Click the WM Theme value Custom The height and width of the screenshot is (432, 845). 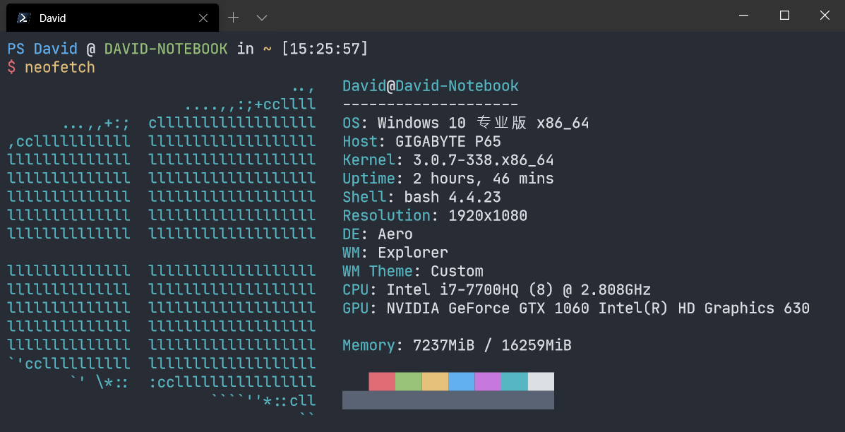click(x=457, y=271)
